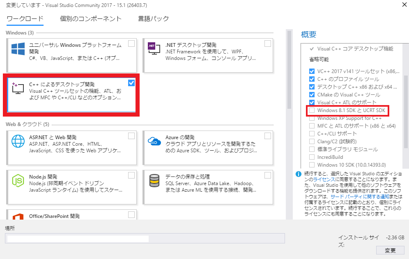The height and width of the screenshot is (259, 409).
Task: Uncheck the C++ によるデスクトップ開発 workload checkbox
Action: click(131, 83)
